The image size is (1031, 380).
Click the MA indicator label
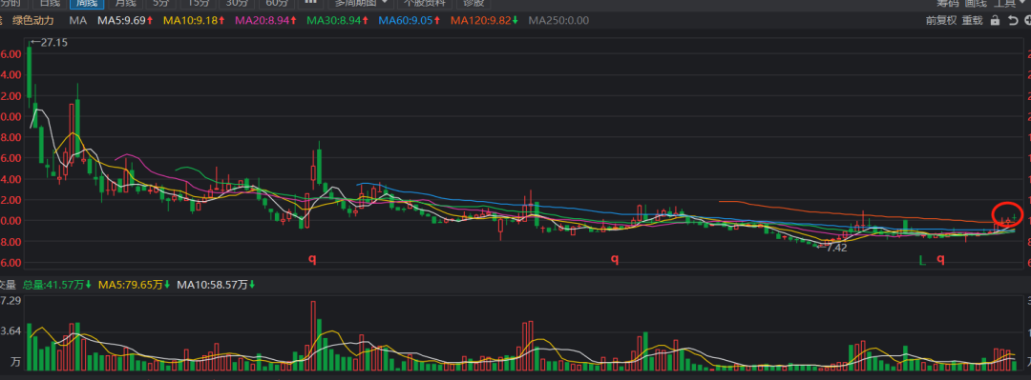78,20
